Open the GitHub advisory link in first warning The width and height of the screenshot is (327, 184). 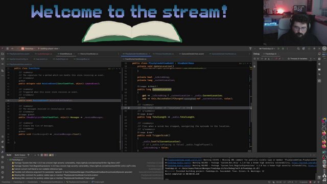click(x=98, y=163)
